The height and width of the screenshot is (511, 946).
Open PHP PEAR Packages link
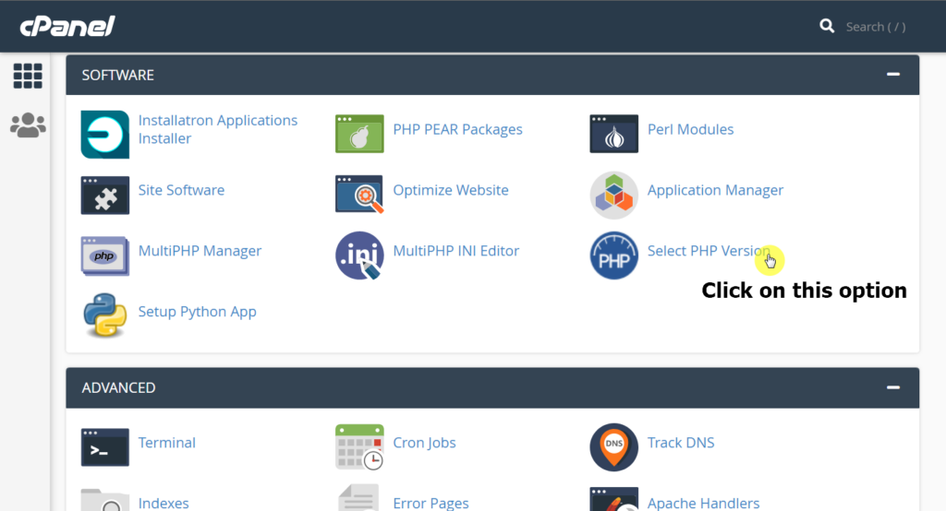(457, 129)
